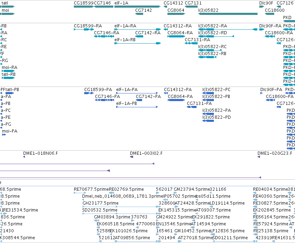Click protein tatl-PB

12,90
